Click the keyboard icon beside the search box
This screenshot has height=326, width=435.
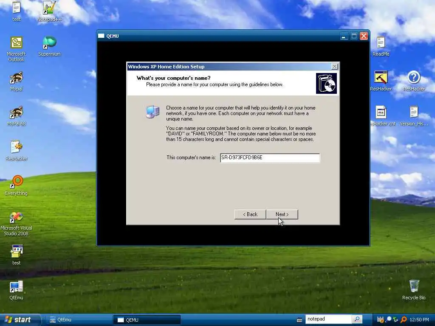299,320
